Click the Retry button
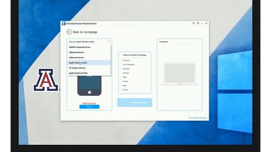 click(x=89, y=107)
